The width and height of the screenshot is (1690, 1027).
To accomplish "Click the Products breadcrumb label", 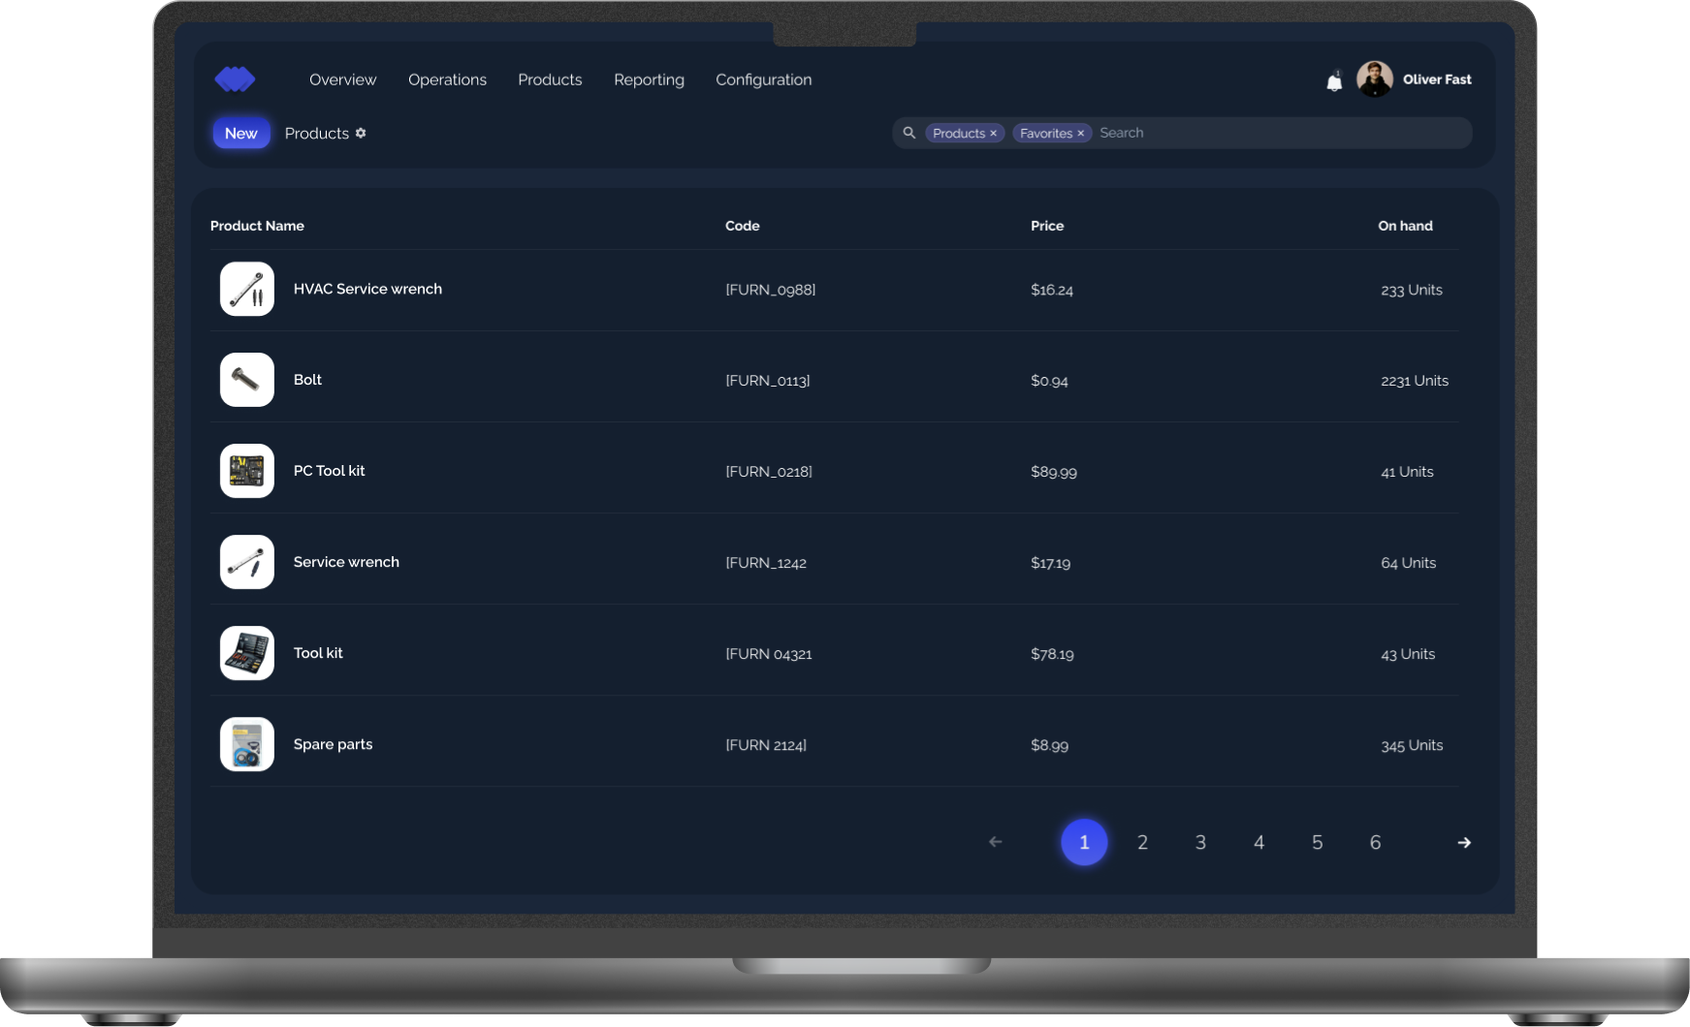I will click(317, 134).
